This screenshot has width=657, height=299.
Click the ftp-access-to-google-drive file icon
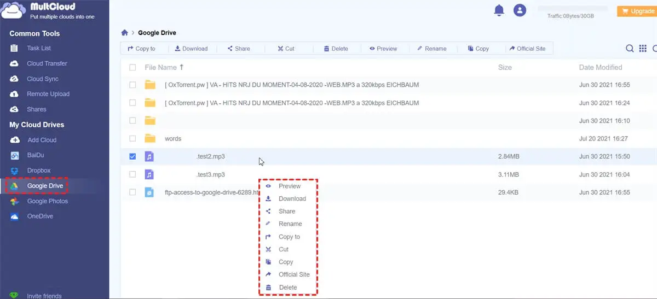pos(149,192)
